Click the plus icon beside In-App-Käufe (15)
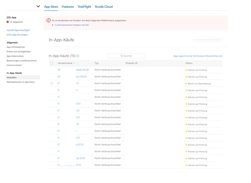The image size is (251, 183). (78, 56)
